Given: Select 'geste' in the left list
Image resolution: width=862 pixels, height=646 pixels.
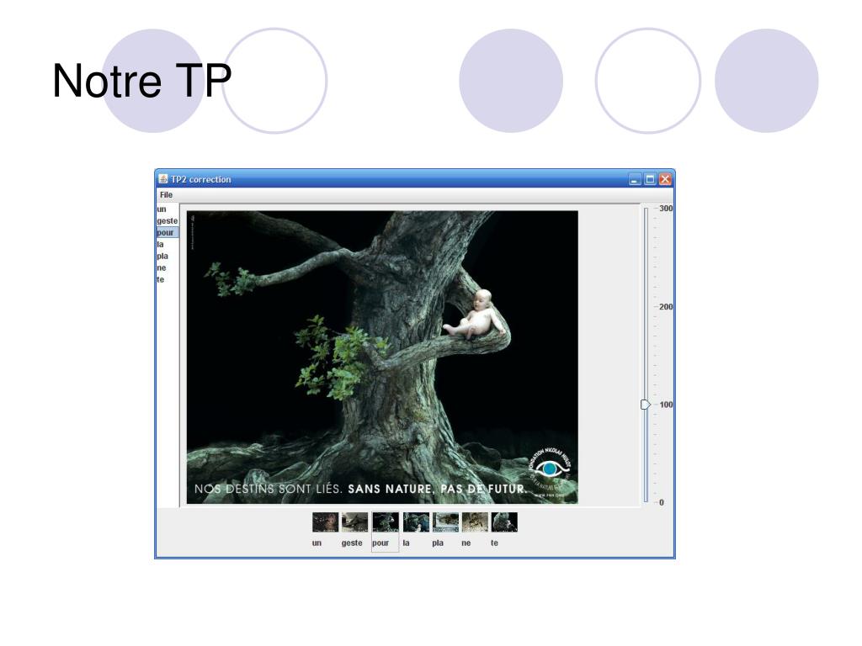Looking at the screenshot, I should [168, 221].
